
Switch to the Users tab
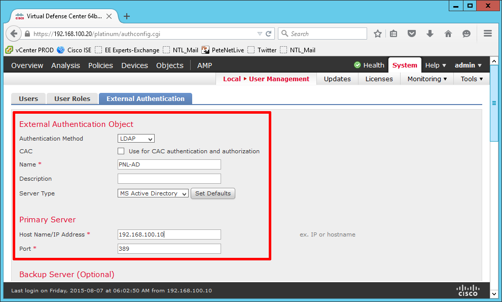tap(28, 99)
